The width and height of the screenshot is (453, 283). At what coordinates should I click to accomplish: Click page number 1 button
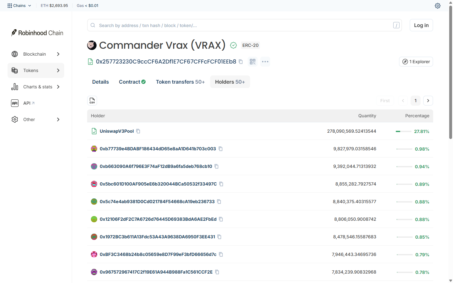pyautogui.click(x=416, y=101)
